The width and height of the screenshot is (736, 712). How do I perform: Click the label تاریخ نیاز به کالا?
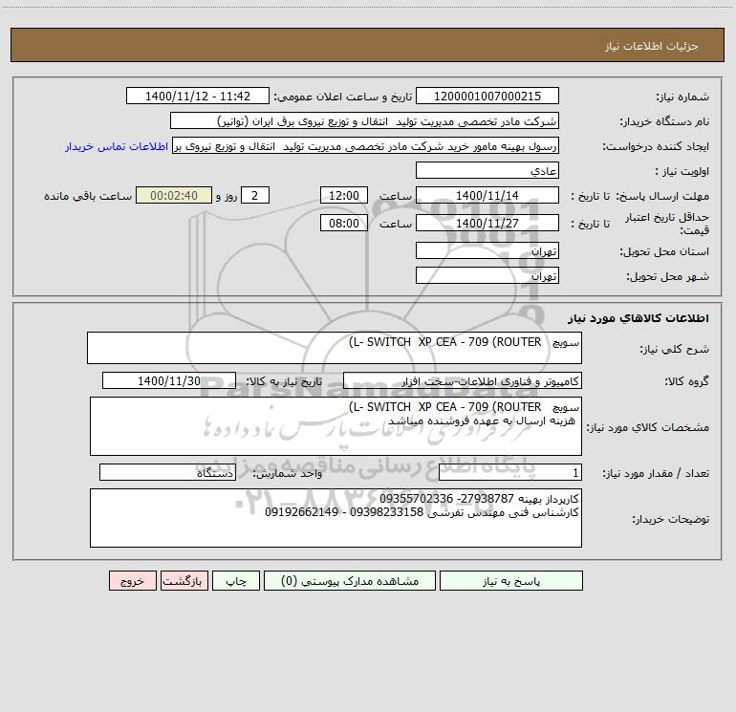pos(285,381)
